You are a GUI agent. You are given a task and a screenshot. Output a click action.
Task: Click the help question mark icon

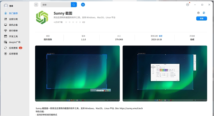(x=198, y=13)
